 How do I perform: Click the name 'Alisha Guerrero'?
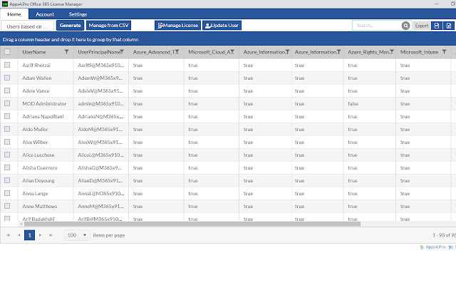coord(40,168)
